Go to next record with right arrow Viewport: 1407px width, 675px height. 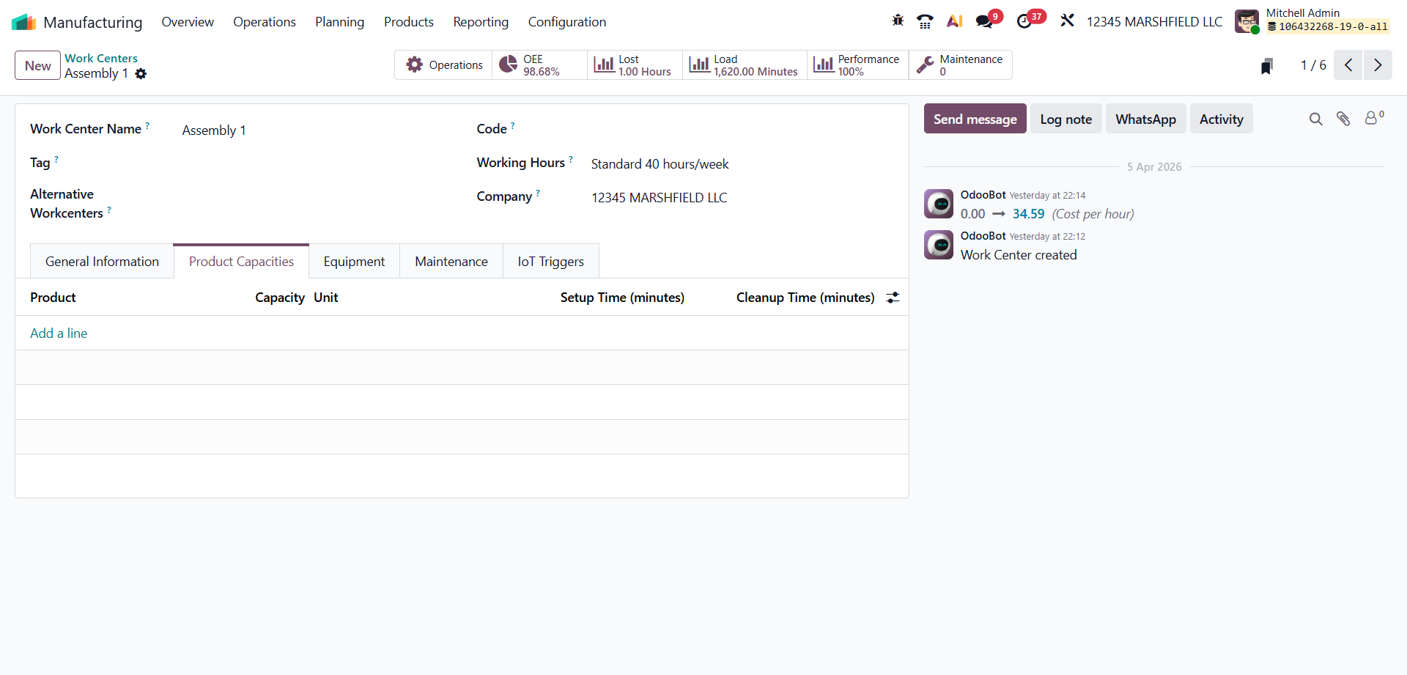[x=1377, y=65]
